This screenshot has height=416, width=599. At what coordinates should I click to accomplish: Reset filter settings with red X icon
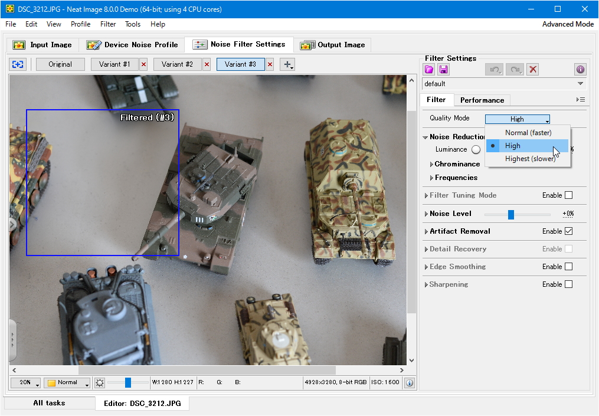pyautogui.click(x=532, y=70)
